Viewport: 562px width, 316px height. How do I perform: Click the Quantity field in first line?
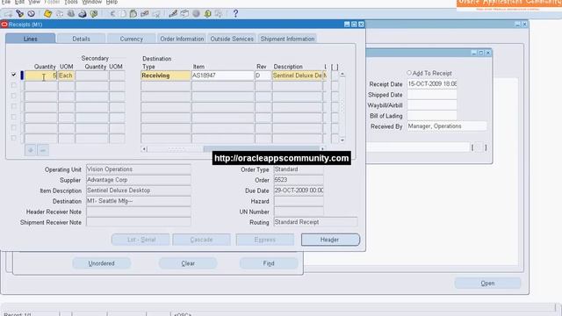coord(41,75)
